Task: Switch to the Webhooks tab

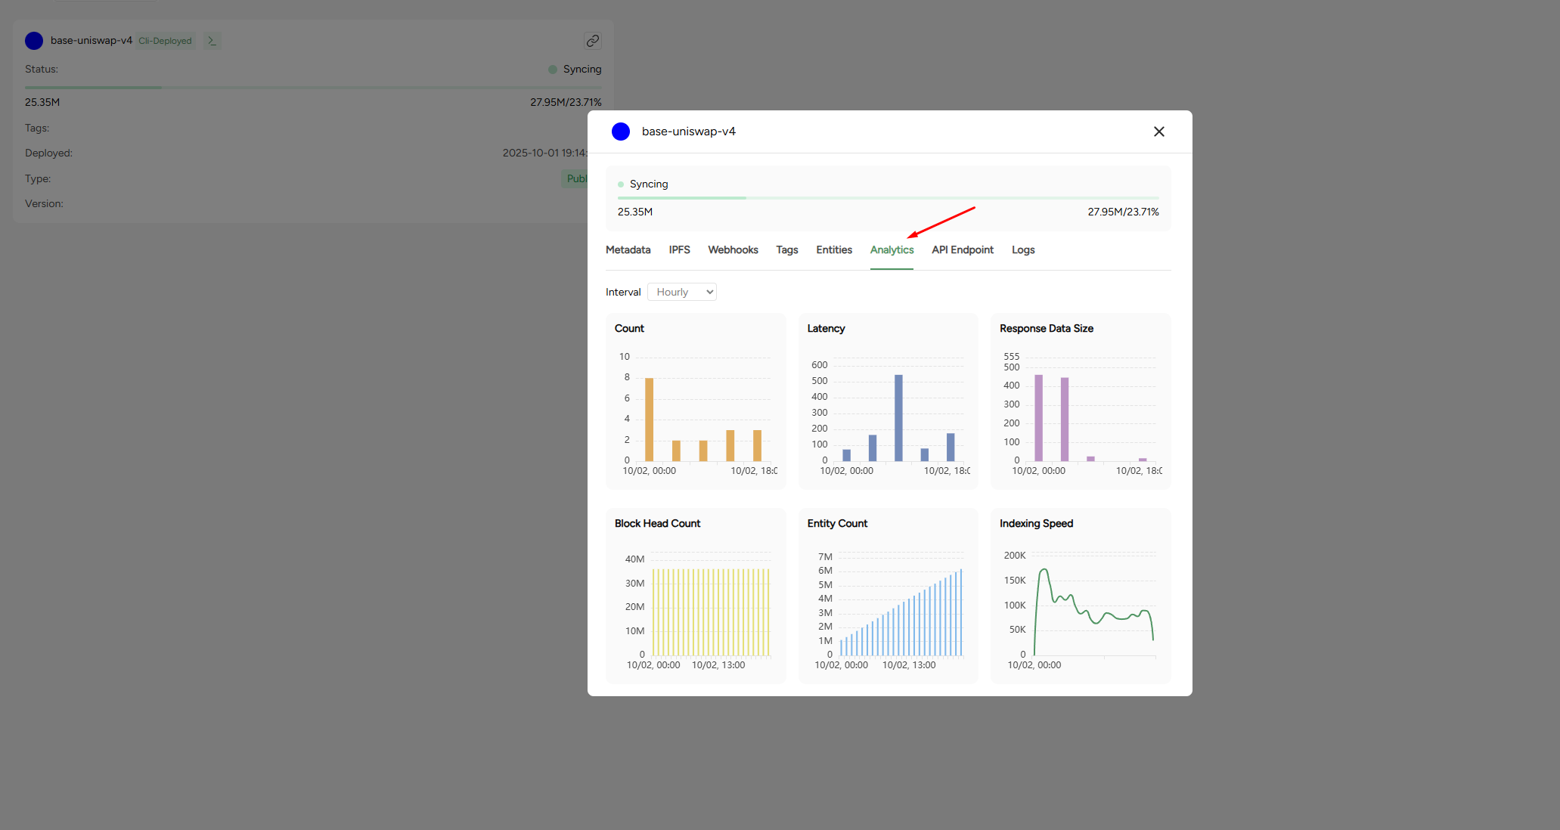Action: (x=733, y=250)
